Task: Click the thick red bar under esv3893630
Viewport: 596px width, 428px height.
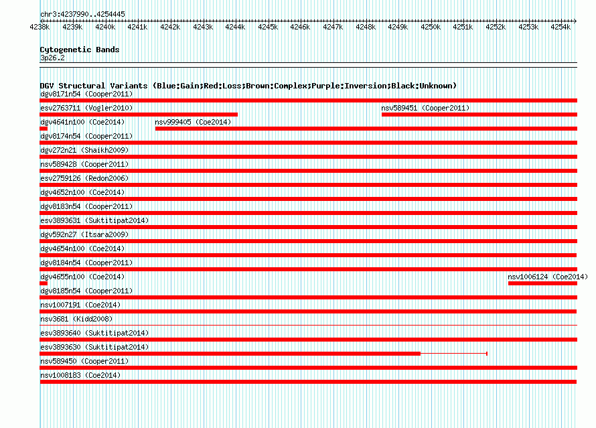Action: point(230,354)
